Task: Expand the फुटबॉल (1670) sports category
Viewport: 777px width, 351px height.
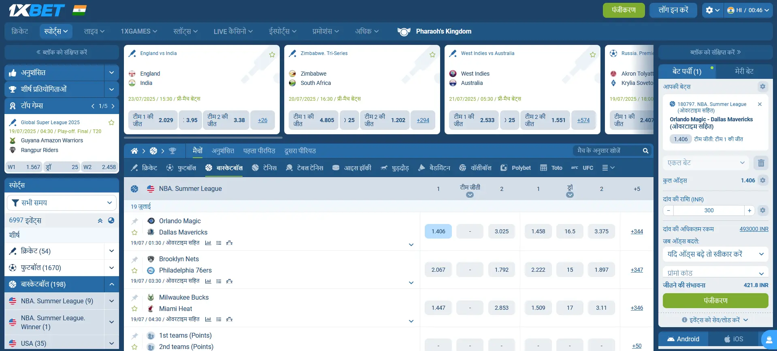Action: click(x=111, y=268)
